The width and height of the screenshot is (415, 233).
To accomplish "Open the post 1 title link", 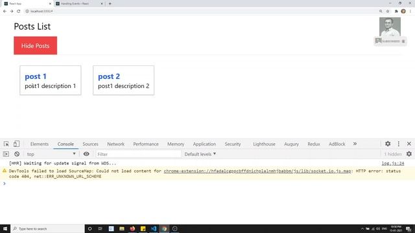I will [x=36, y=76].
